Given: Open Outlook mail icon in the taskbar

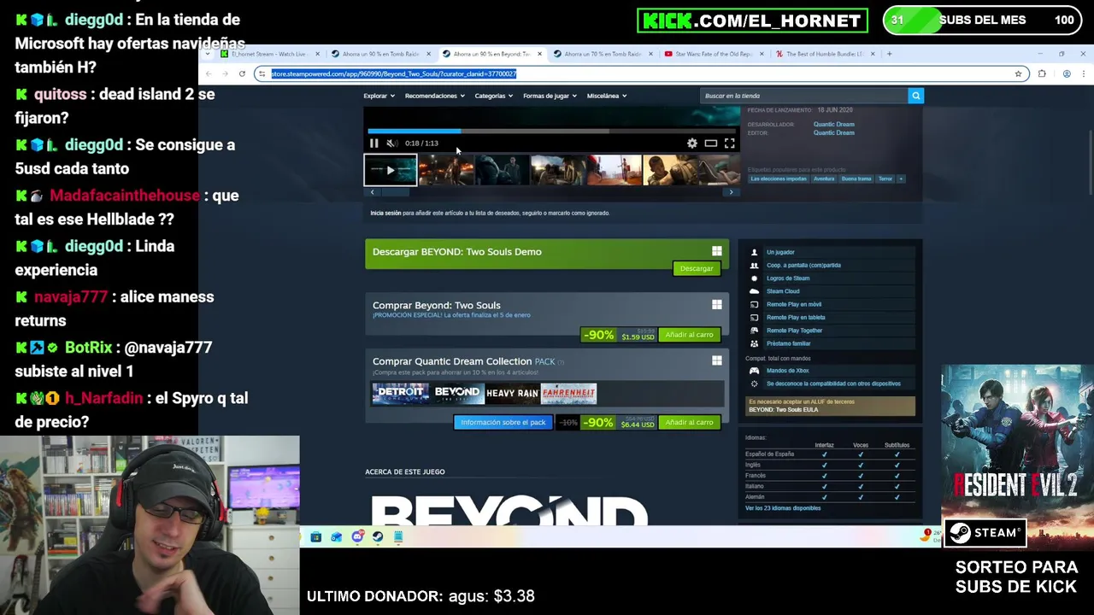Looking at the screenshot, I should [336, 537].
